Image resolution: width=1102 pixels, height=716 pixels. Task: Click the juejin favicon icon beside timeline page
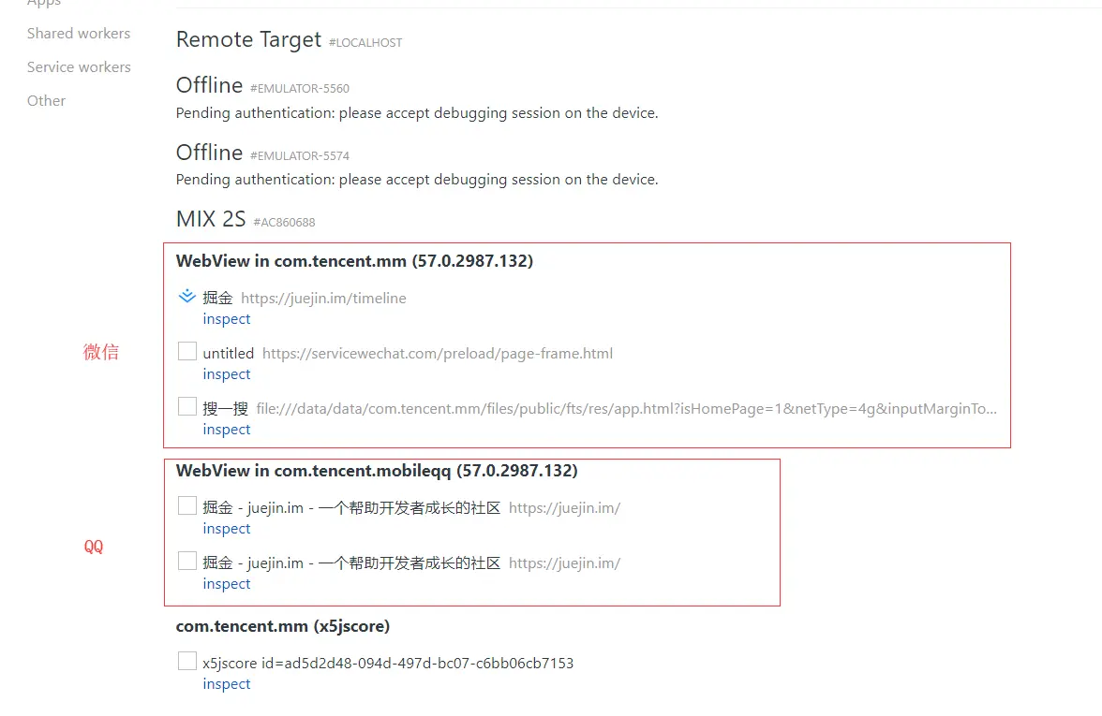187,296
